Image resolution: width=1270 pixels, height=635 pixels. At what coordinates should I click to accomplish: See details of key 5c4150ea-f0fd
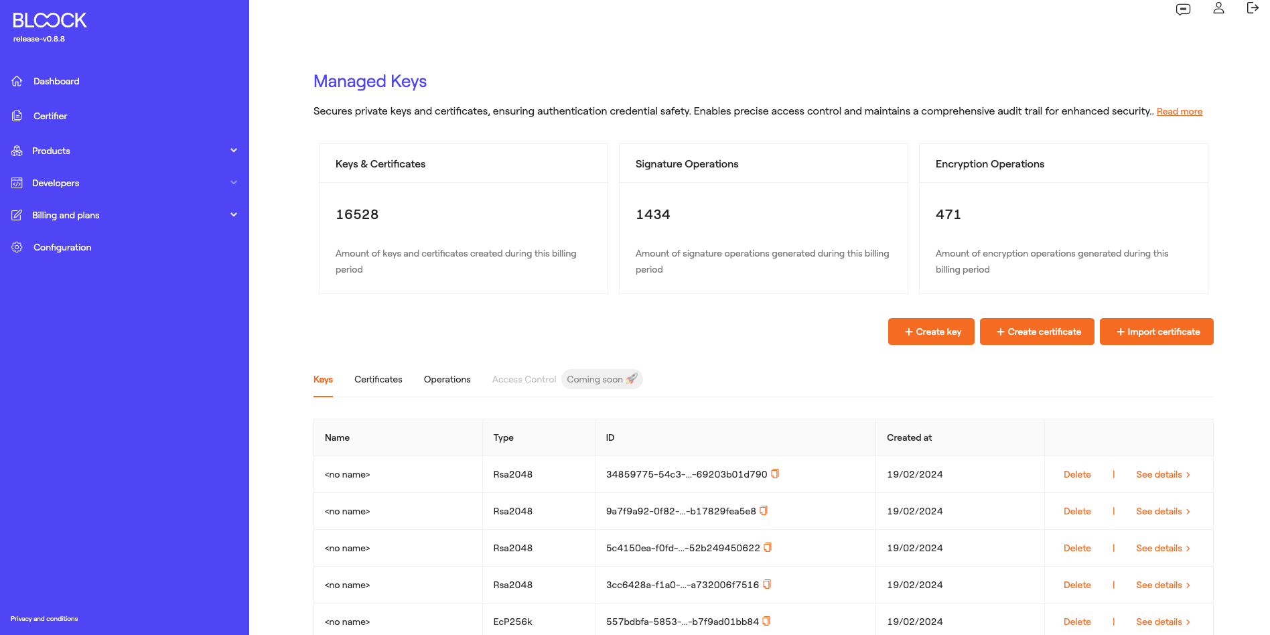coord(1163,548)
